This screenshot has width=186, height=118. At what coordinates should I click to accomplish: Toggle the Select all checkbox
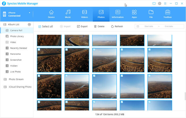click(40, 26)
